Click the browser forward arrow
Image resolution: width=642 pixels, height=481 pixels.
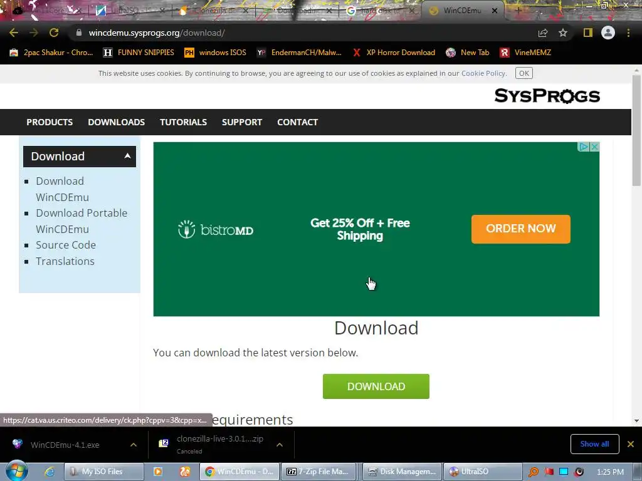point(34,33)
